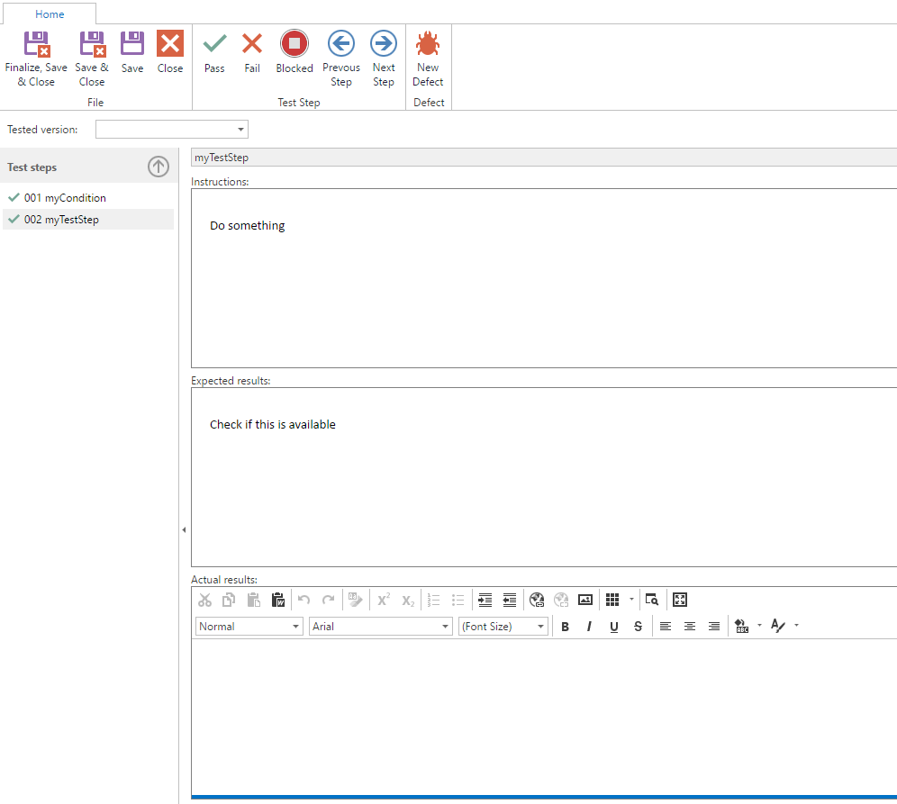Open the Tested version dropdown

240,130
